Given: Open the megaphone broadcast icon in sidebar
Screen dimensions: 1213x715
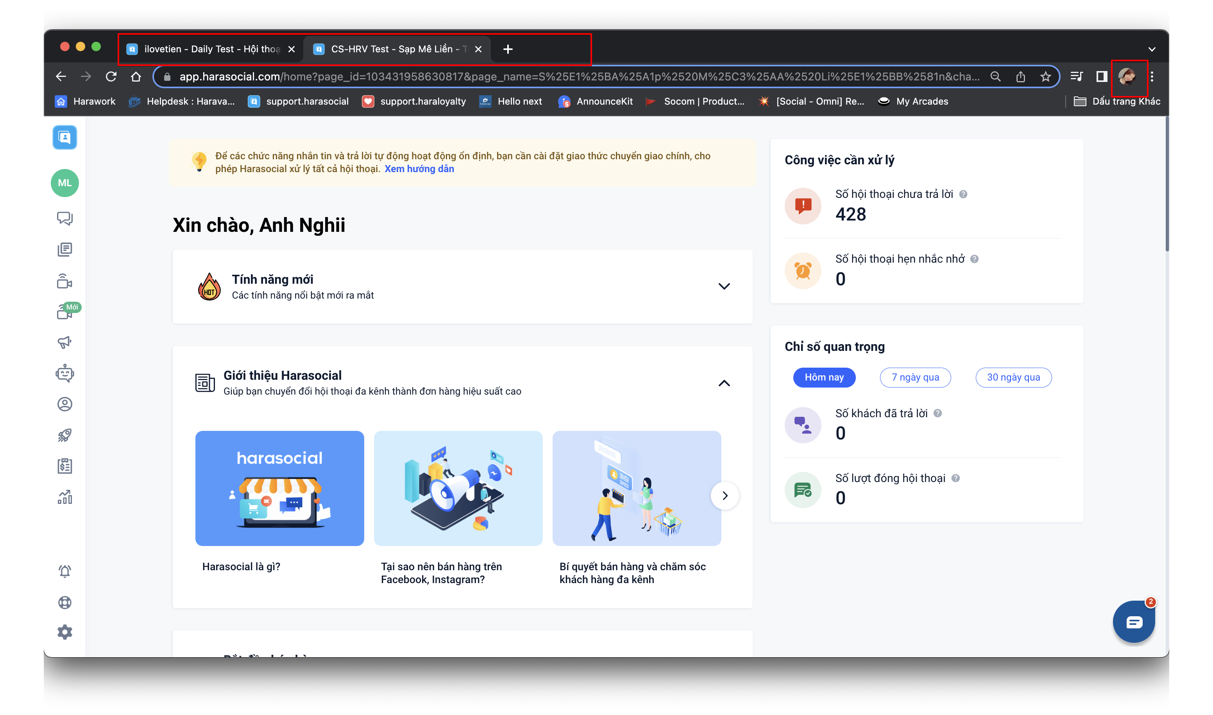Looking at the screenshot, I should click(x=64, y=342).
